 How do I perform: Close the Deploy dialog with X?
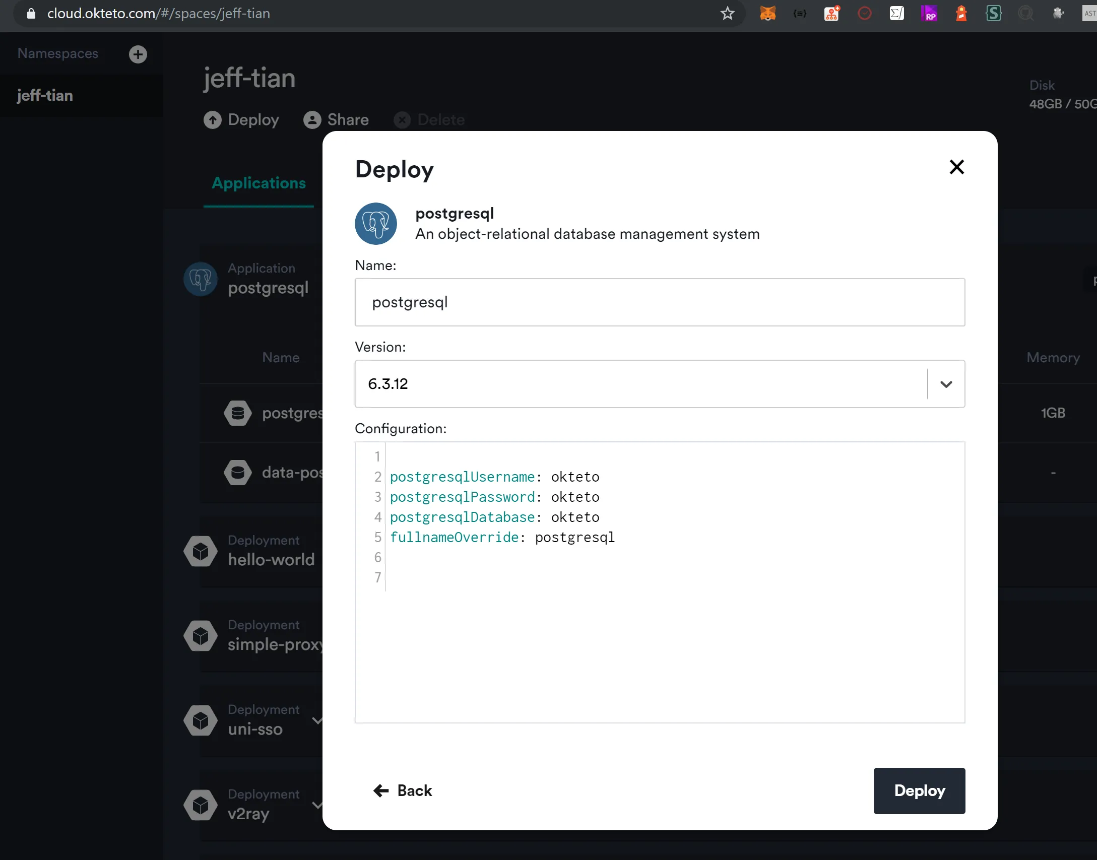click(x=956, y=167)
